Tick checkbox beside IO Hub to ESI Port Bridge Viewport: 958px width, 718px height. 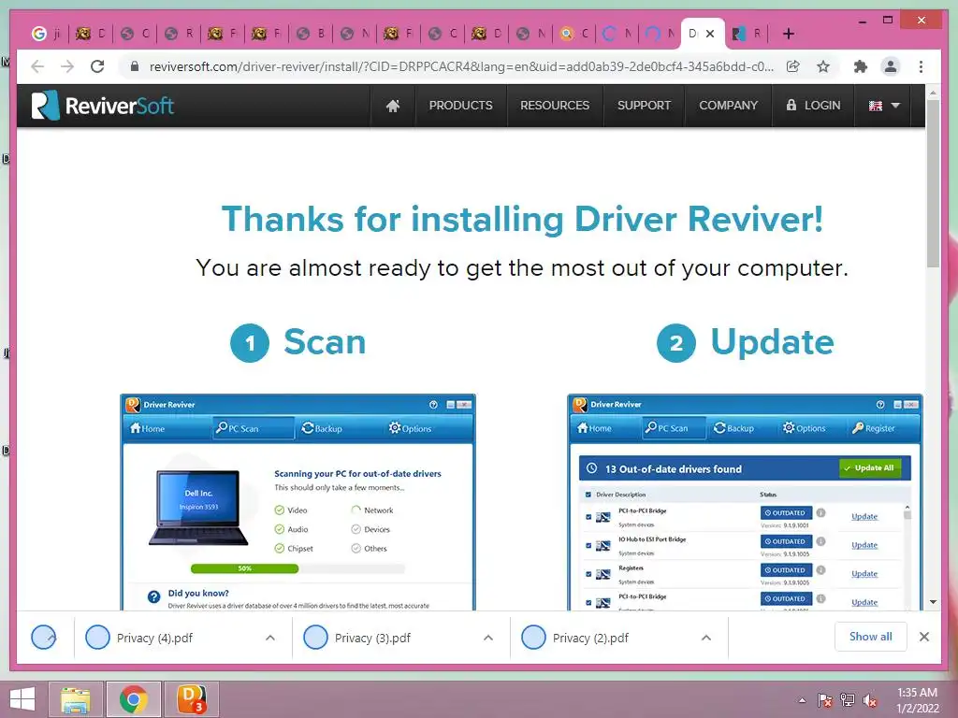(x=589, y=545)
